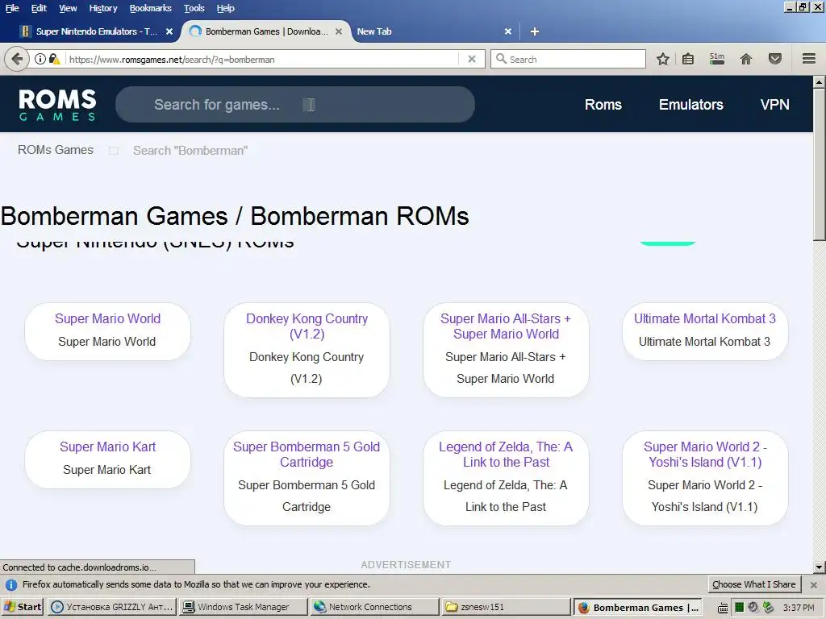Open the View menu

tap(68, 8)
